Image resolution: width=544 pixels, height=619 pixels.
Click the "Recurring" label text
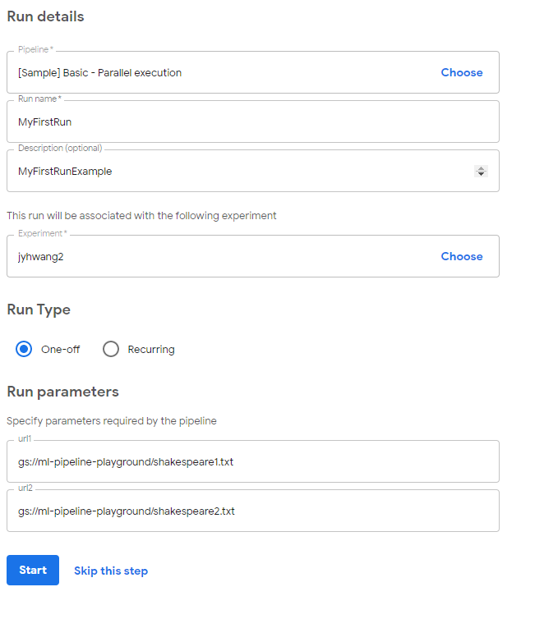(x=151, y=349)
